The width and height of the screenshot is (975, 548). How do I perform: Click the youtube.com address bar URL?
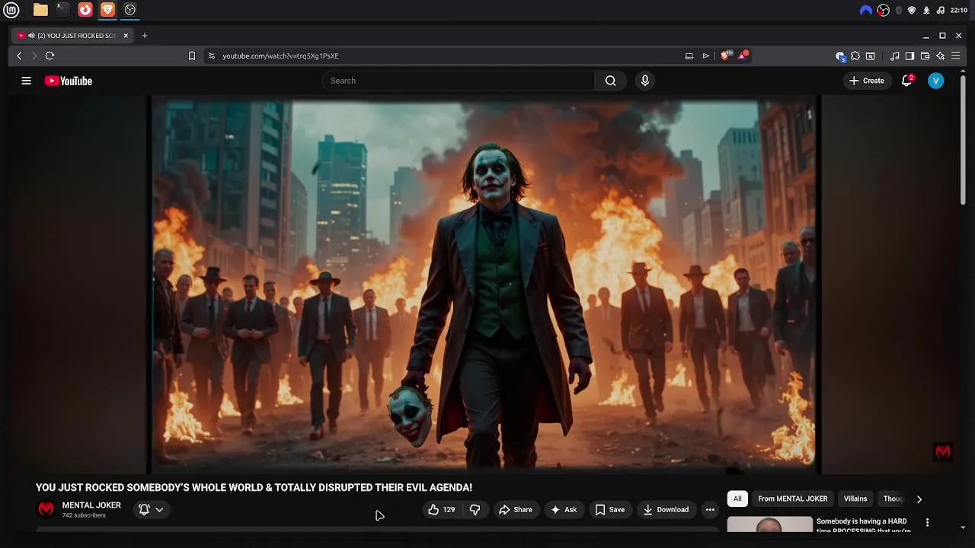pyautogui.click(x=280, y=56)
